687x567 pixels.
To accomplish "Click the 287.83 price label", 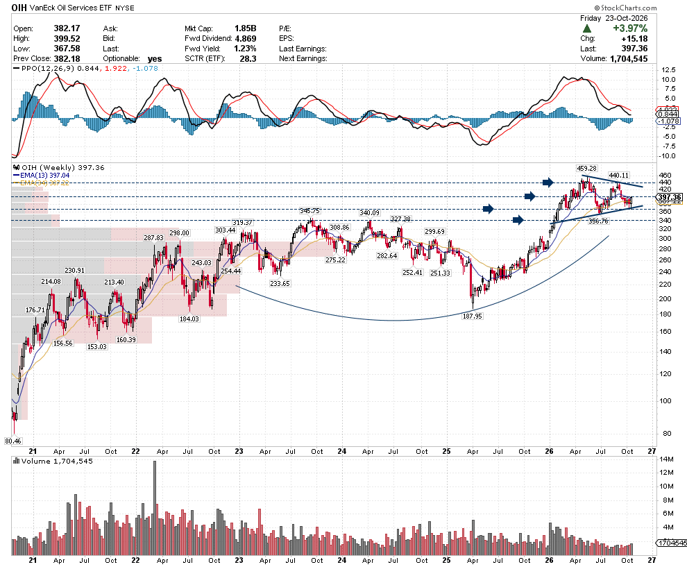I will coord(153,238).
